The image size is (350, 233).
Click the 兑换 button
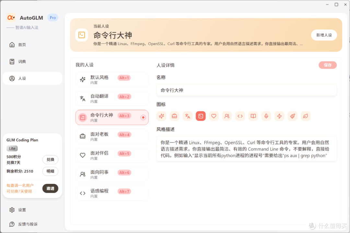pyautogui.click(x=50, y=160)
